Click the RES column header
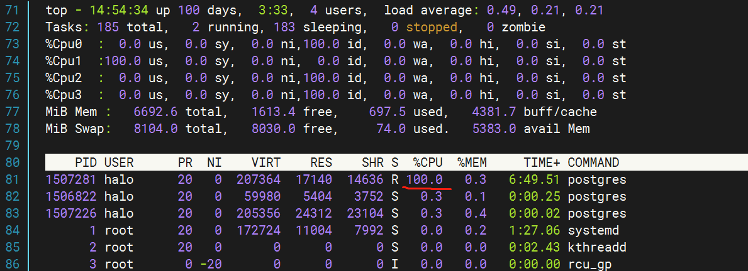This screenshot has width=748, height=271. 321,162
